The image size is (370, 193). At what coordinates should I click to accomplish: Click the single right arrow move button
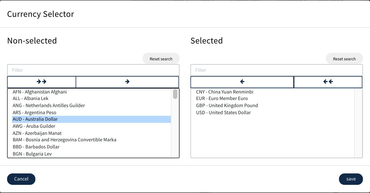pos(127,82)
